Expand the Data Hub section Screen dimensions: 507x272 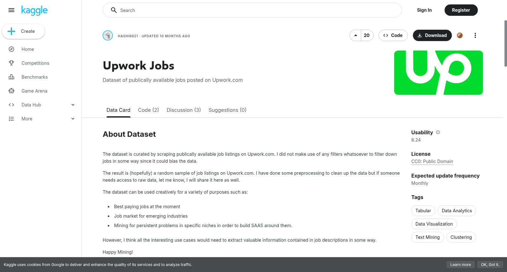[41, 105]
